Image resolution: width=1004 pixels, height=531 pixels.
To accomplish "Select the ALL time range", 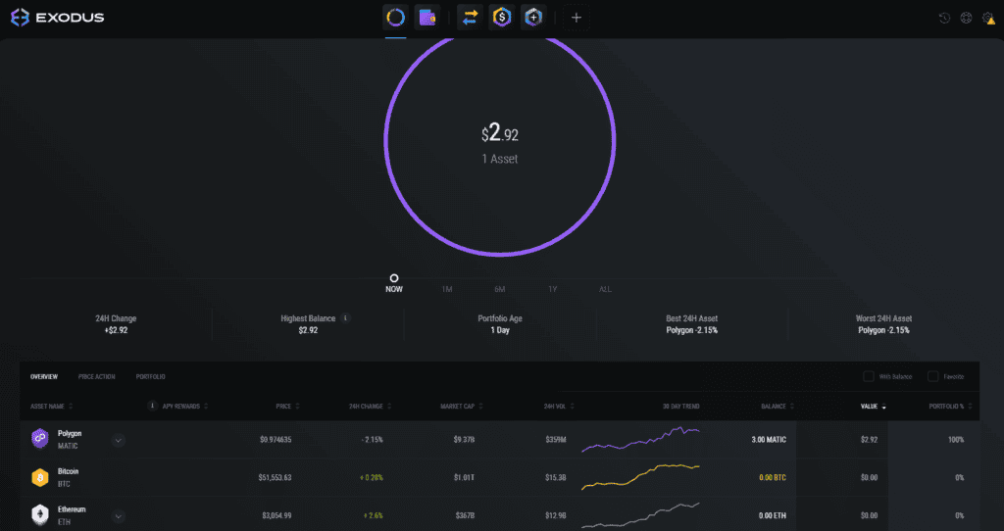I will pos(605,289).
